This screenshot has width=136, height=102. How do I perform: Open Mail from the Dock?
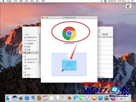point(33,98)
